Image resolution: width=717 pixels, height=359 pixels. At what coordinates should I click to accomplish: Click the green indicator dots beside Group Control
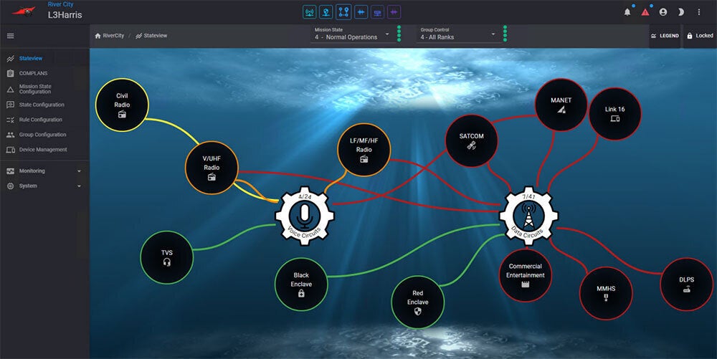(505, 34)
